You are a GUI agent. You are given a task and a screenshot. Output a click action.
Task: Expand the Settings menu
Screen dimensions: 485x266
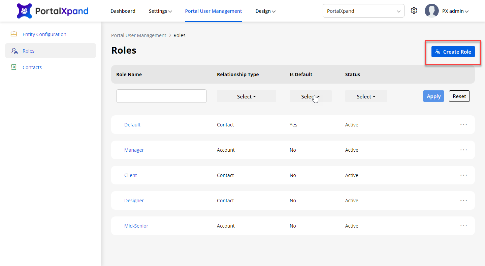pyautogui.click(x=160, y=11)
